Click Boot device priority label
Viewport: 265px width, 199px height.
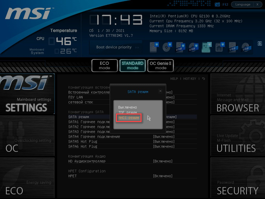pos(114,47)
